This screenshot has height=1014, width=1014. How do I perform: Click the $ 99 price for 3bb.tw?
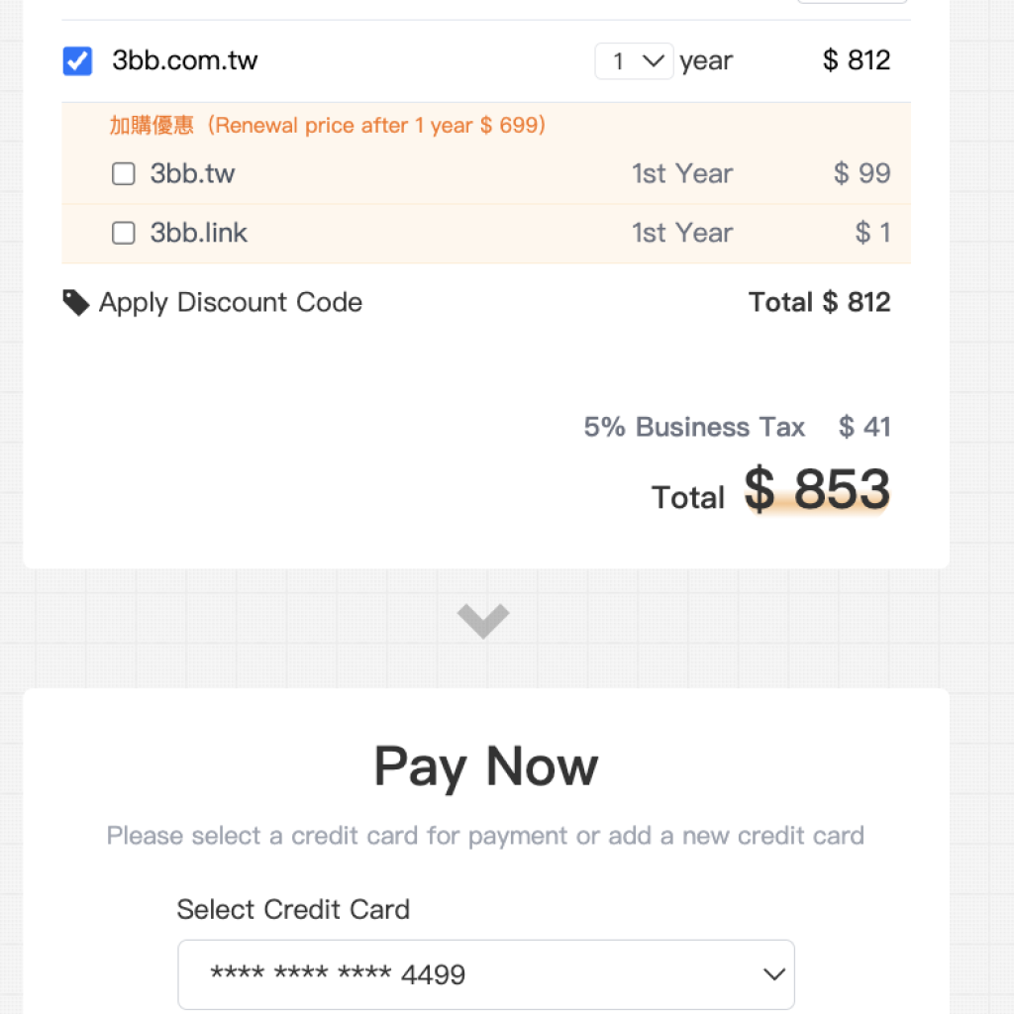(862, 174)
